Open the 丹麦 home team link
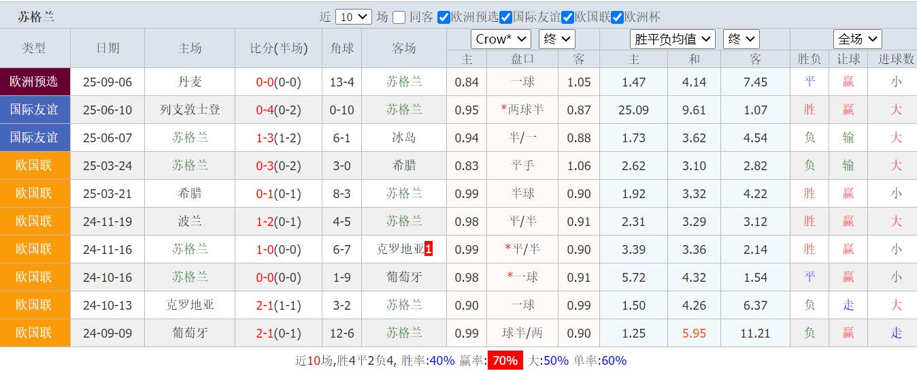The image size is (917, 371). click(190, 82)
